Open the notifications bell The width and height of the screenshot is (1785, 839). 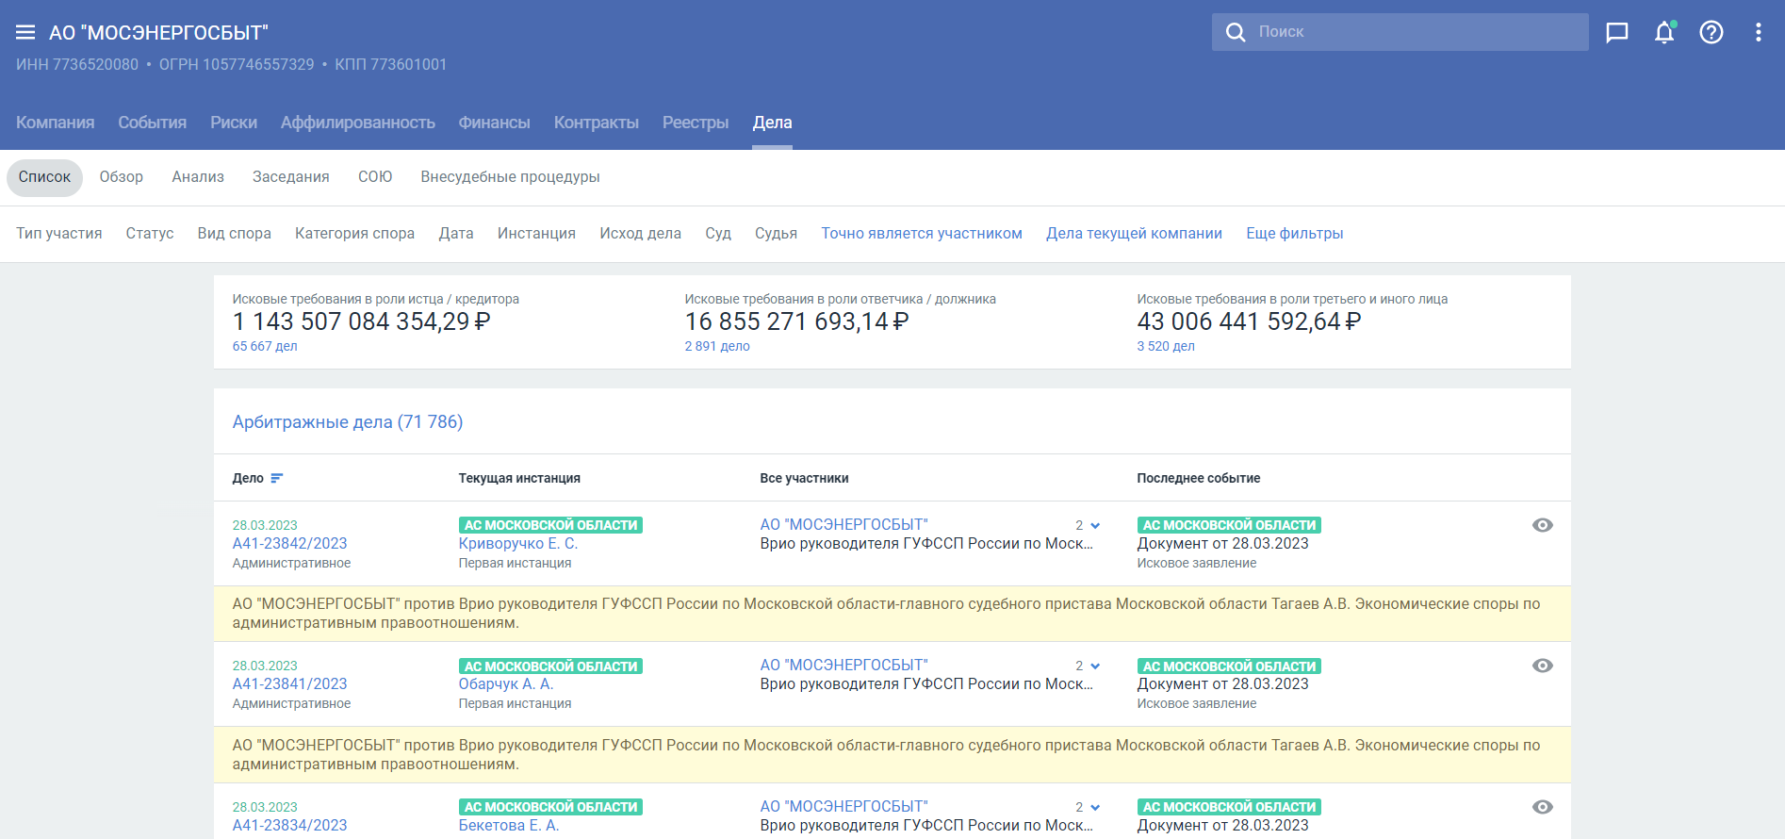pyautogui.click(x=1664, y=32)
